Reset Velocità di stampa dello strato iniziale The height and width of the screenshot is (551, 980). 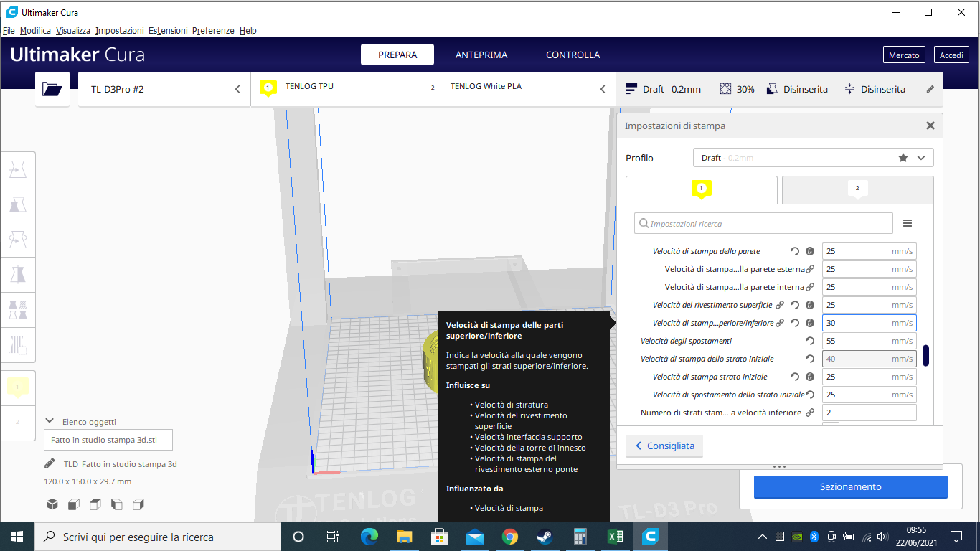(810, 359)
